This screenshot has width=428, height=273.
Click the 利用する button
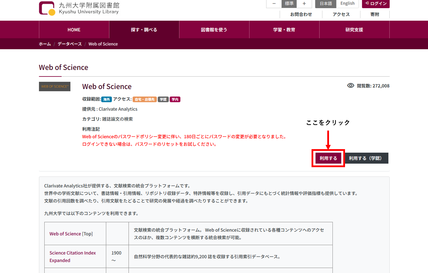pyautogui.click(x=328, y=158)
